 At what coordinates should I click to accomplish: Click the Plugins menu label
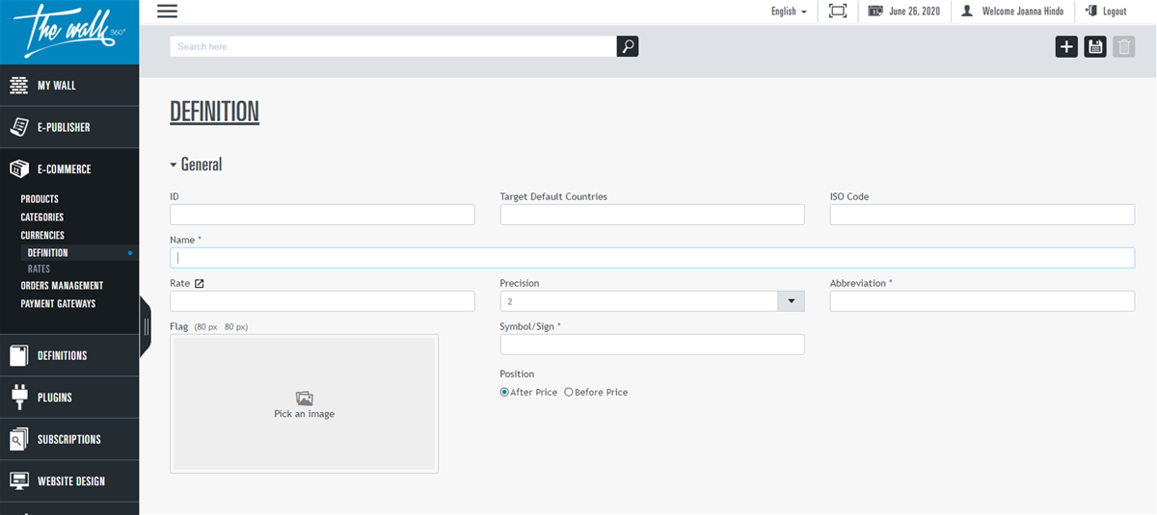55,398
